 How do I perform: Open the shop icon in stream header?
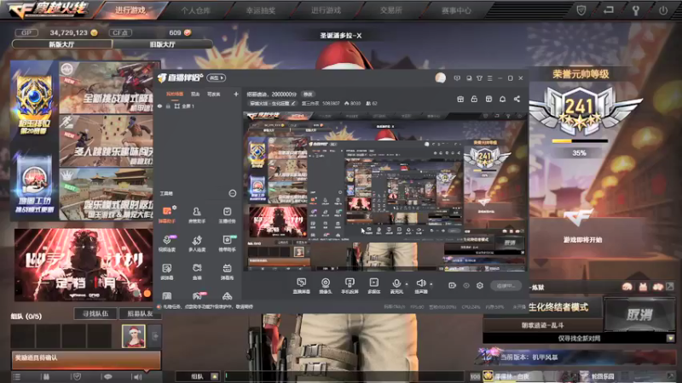click(x=488, y=99)
